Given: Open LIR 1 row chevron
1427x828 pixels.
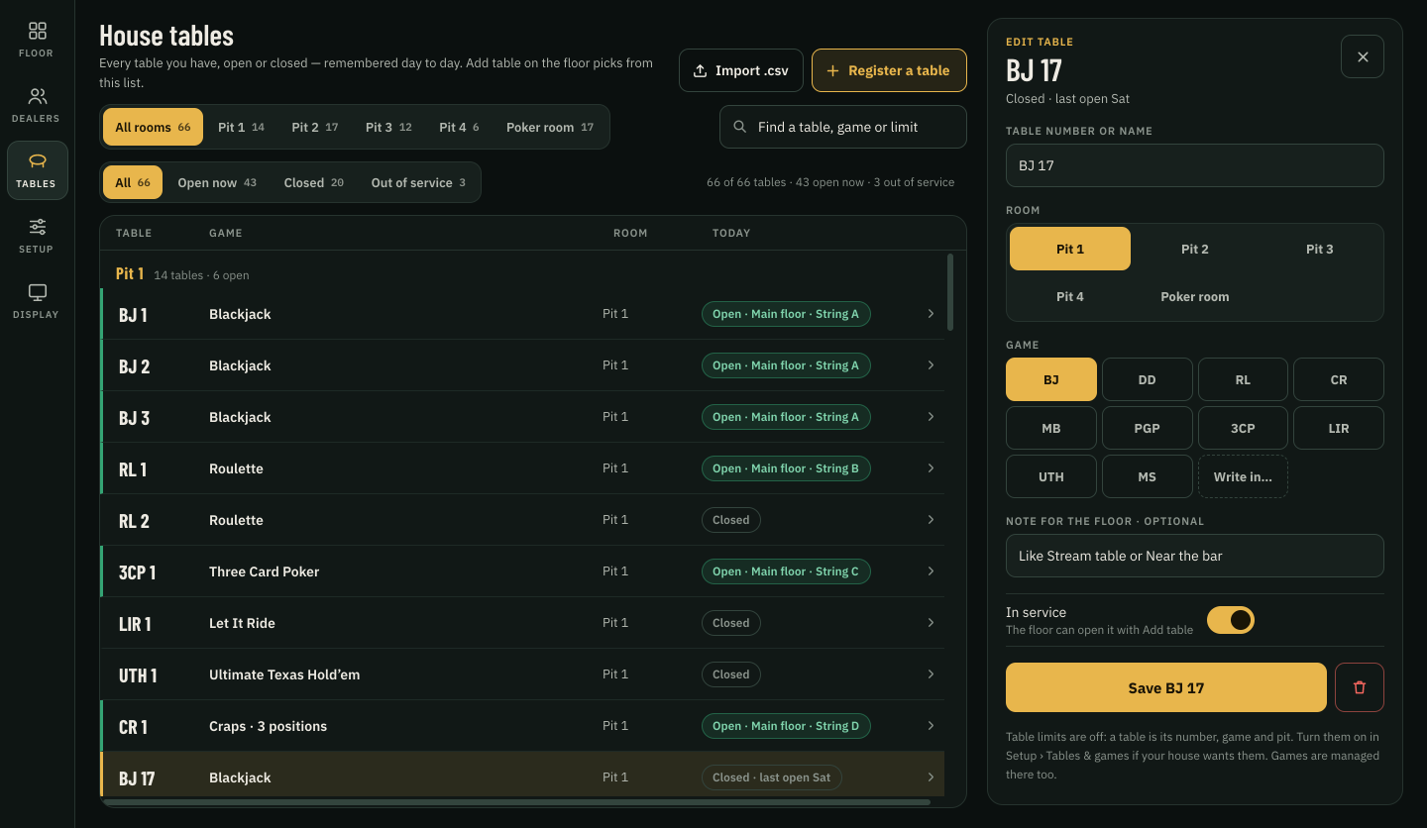Looking at the screenshot, I should click(931, 623).
